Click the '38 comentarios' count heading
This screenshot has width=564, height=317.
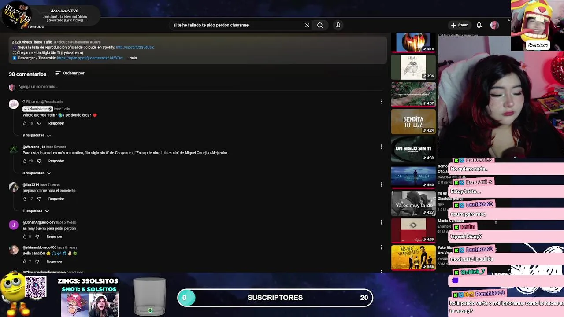27,74
